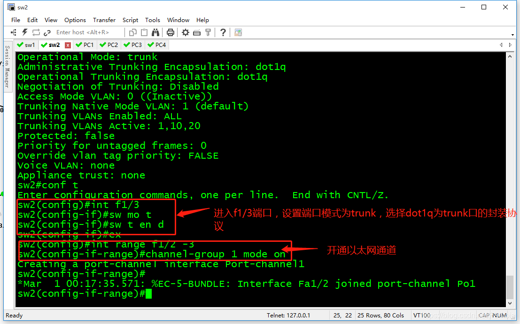520x324 pixels.
Task: Click the Help question mark icon
Action: point(223,32)
